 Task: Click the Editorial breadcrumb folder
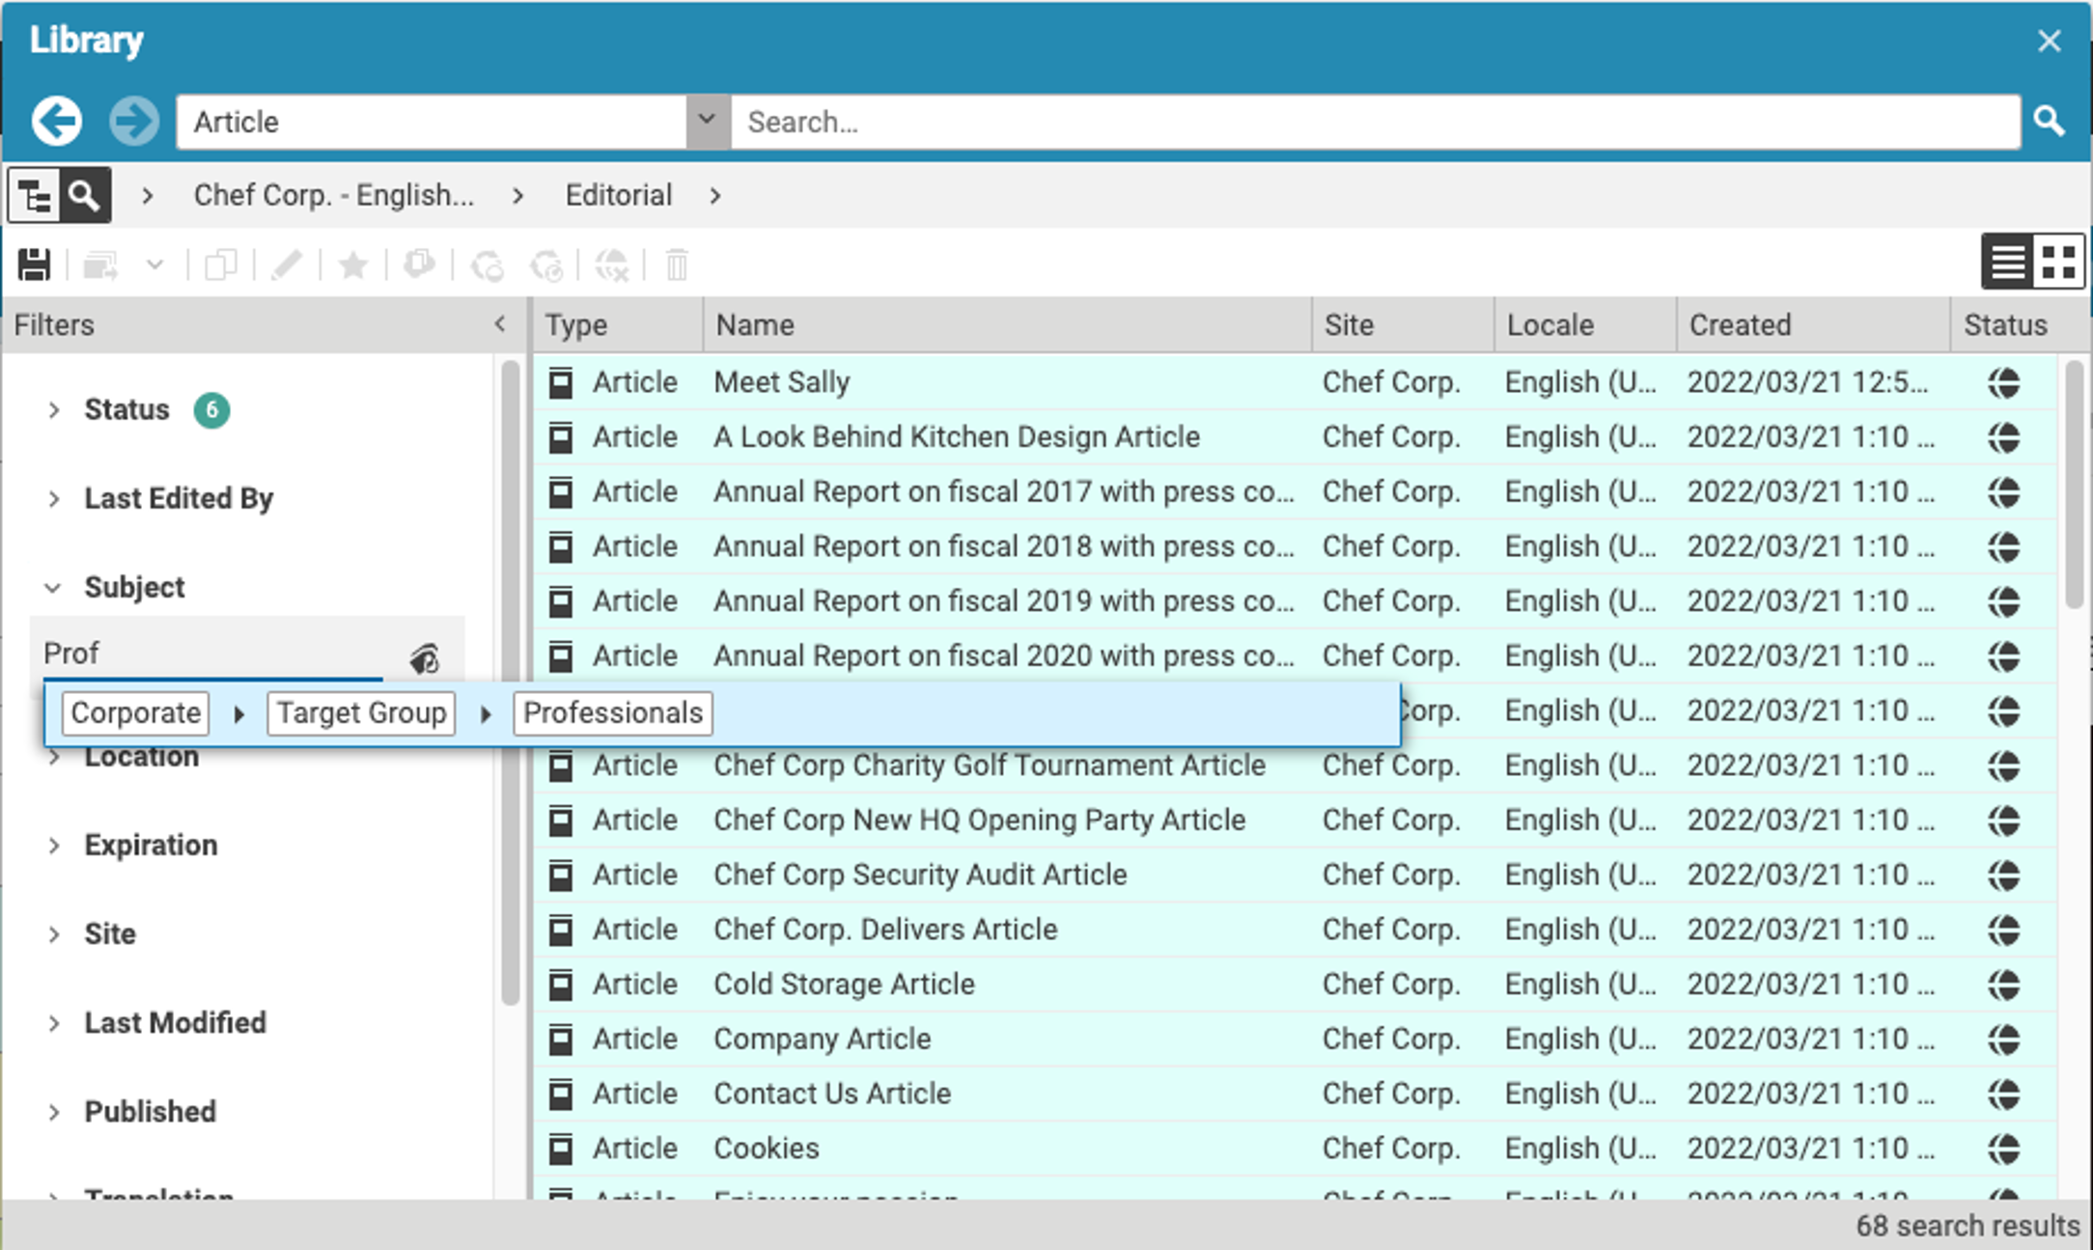tap(618, 196)
